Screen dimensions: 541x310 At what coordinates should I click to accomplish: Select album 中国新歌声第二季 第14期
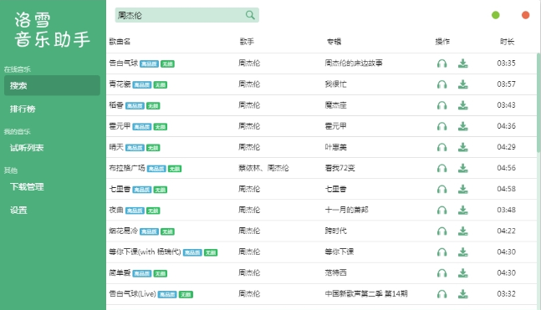pos(366,294)
